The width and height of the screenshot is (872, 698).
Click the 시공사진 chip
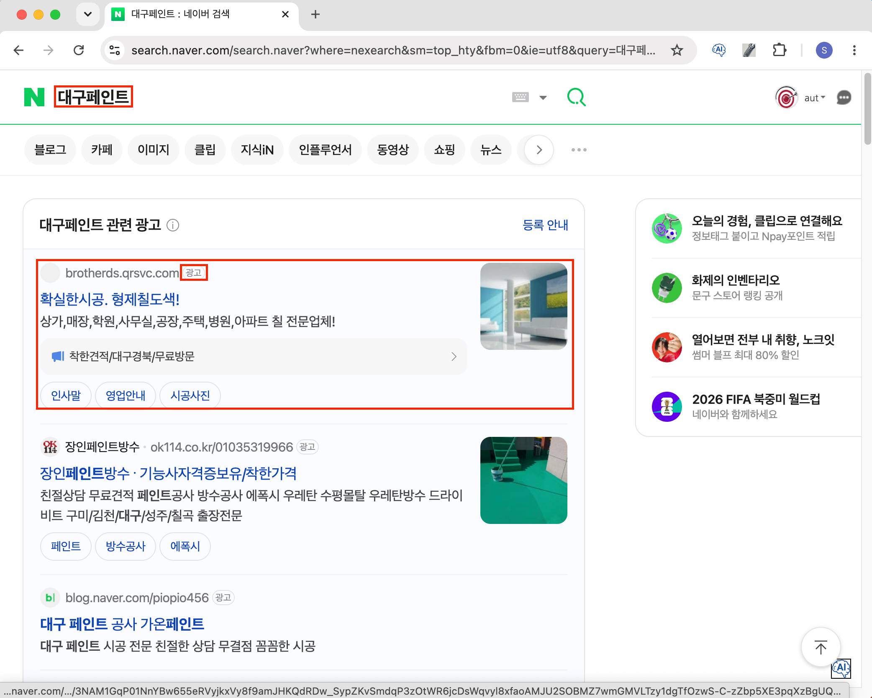coord(190,395)
